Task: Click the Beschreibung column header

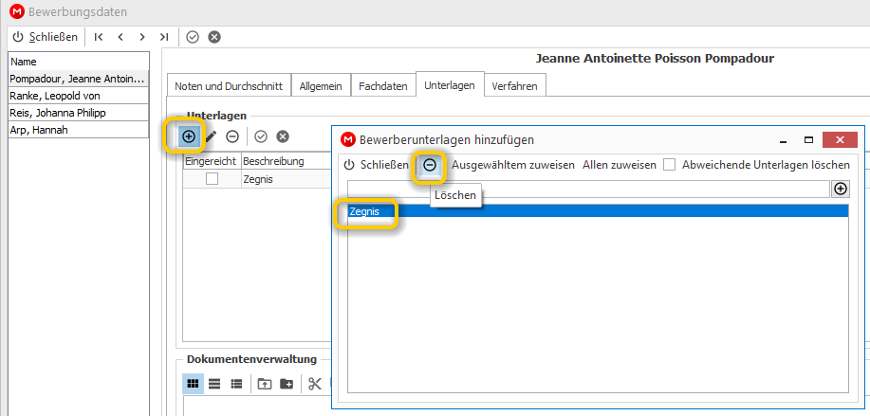Action: pos(286,162)
